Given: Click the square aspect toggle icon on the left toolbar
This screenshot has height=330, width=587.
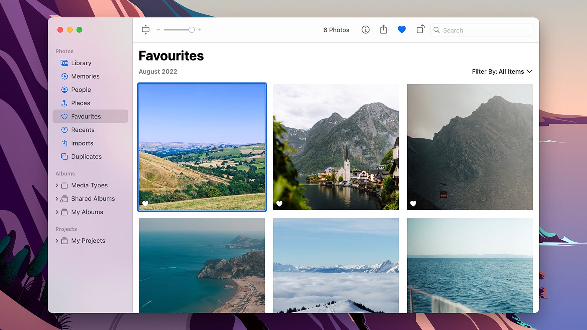Looking at the screenshot, I should pos(146,29).
